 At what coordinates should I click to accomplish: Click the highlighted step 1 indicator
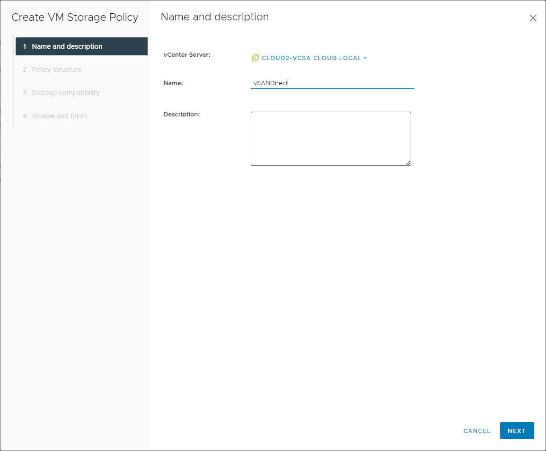tap(24, 46)
